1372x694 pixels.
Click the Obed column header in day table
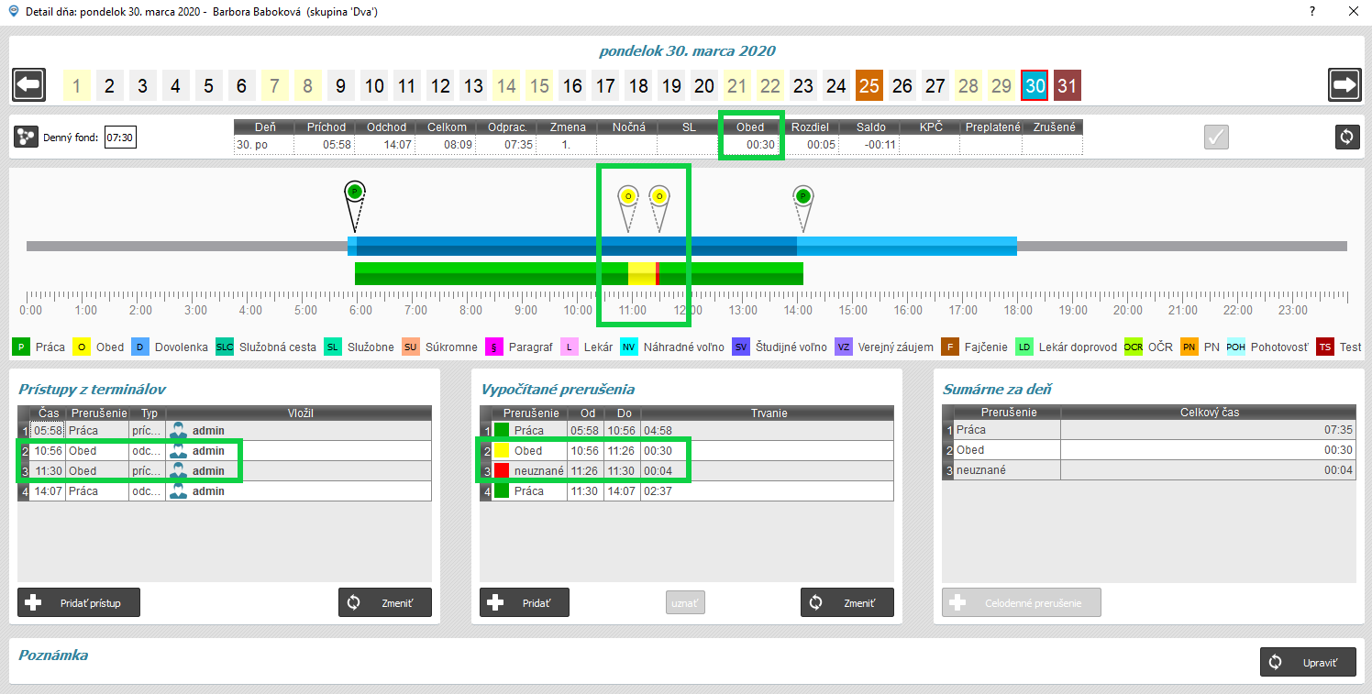point(749,127)
